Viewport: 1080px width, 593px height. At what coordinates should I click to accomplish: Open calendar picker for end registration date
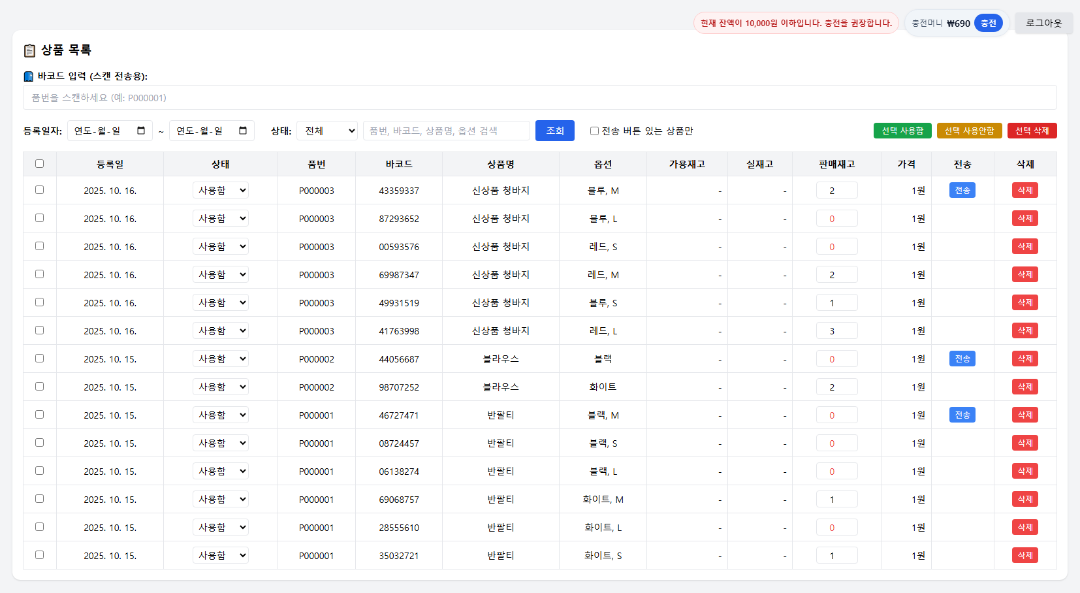coord(242,130)
